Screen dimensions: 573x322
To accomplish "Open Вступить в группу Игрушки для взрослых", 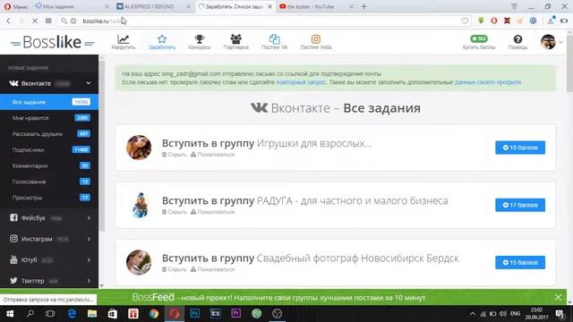I will pyautogui.click(x=267, y=143).
